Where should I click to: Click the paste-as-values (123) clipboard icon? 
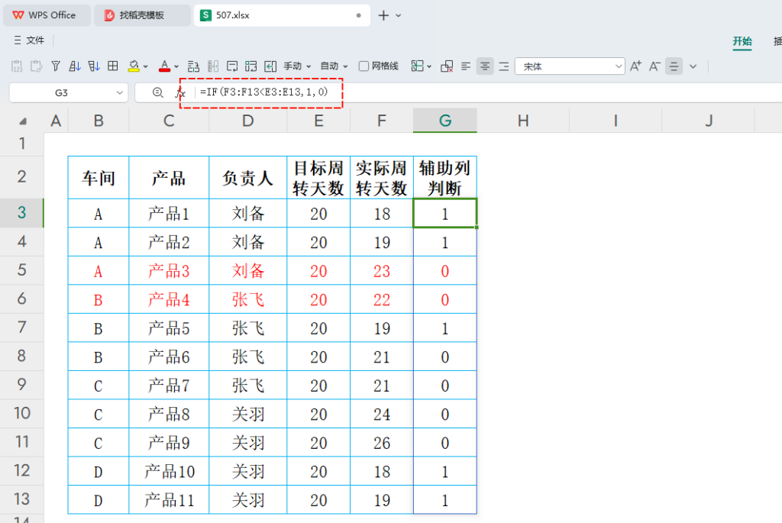[x=17, y=66]
